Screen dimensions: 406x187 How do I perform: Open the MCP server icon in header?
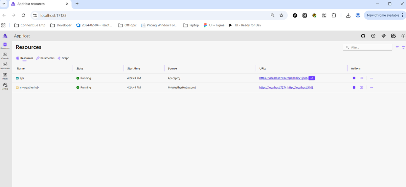(x=383, y=36)
